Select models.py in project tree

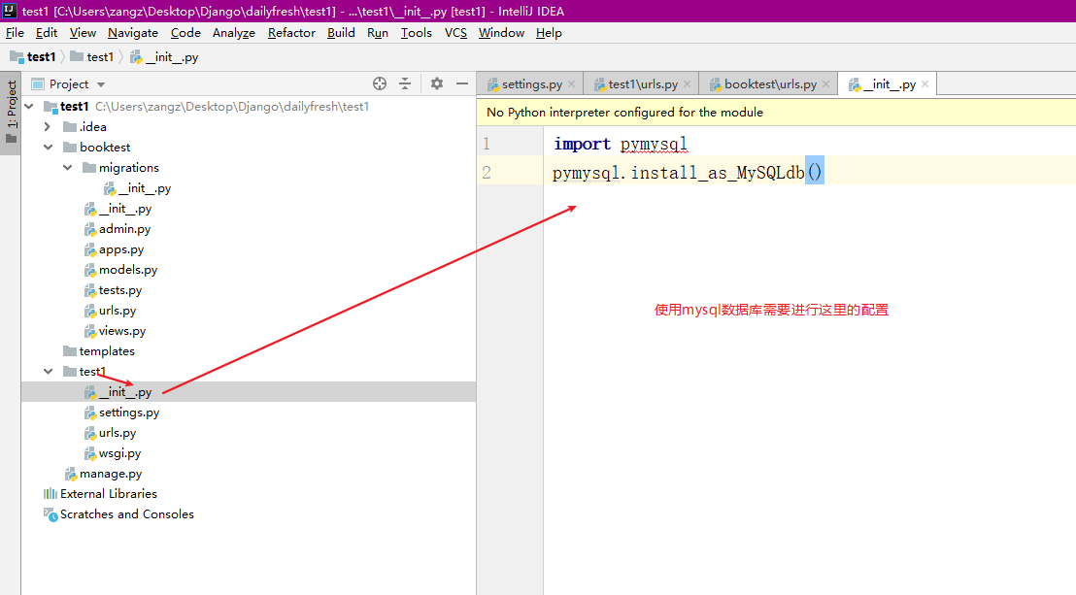pos(120,270)
